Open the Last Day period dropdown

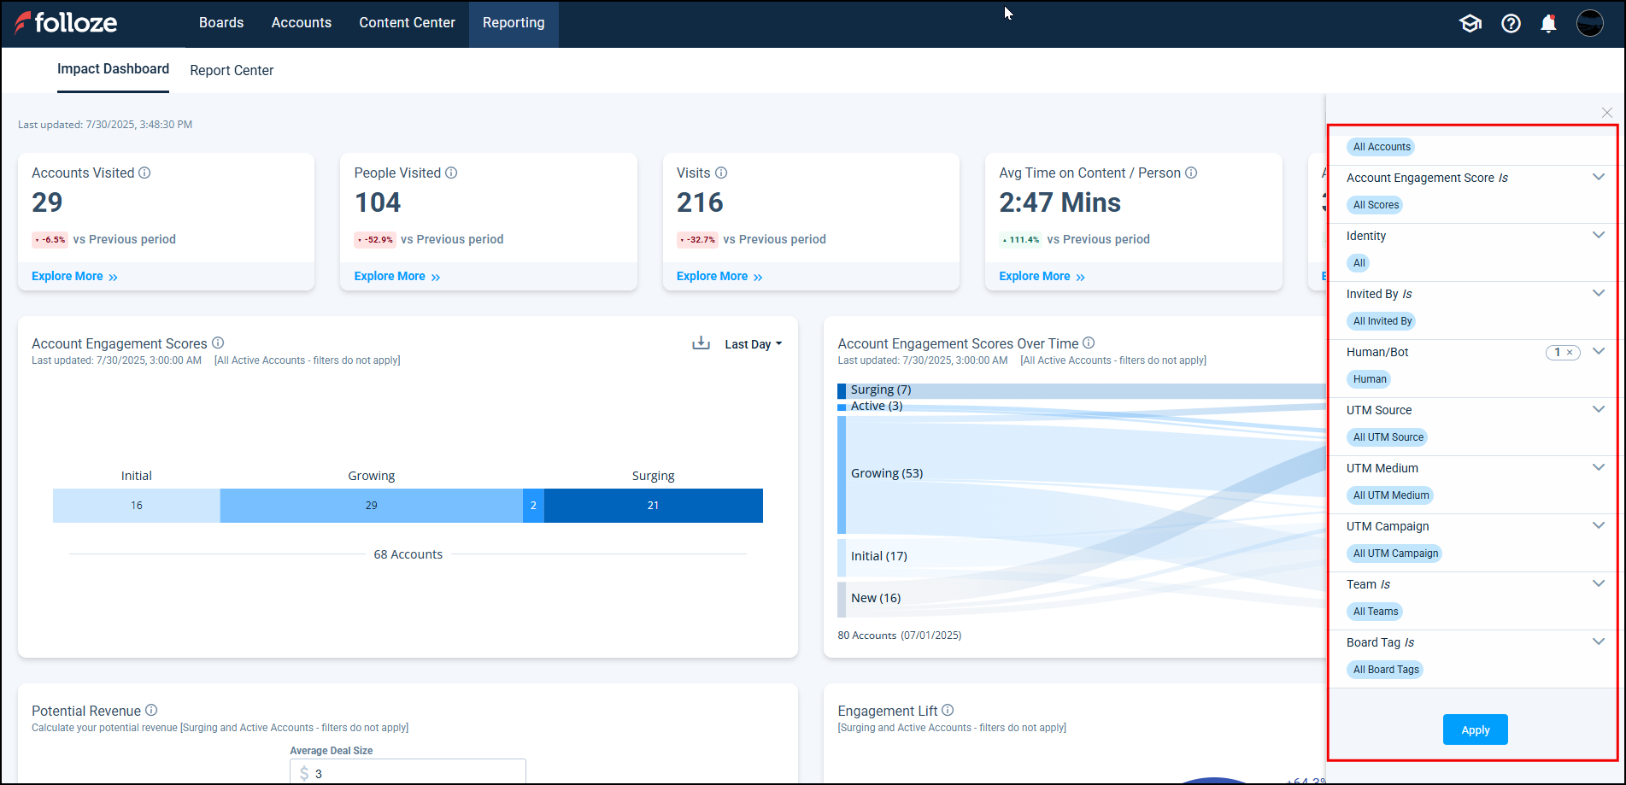(753, 344)
